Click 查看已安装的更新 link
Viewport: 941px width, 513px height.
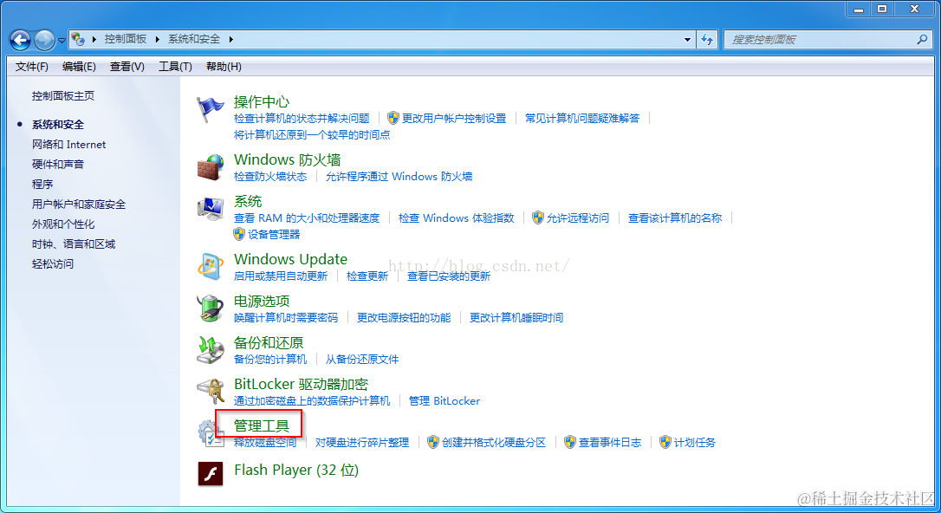pyautogui.click(x=449, y=276)
